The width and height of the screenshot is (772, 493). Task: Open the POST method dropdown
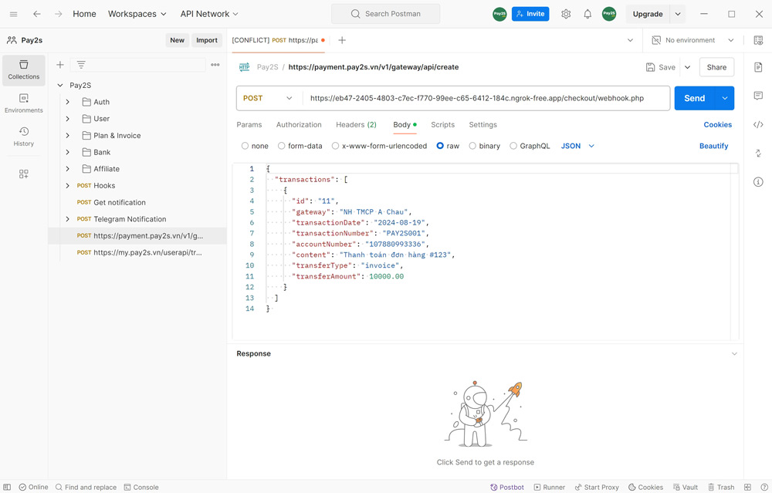269,99
